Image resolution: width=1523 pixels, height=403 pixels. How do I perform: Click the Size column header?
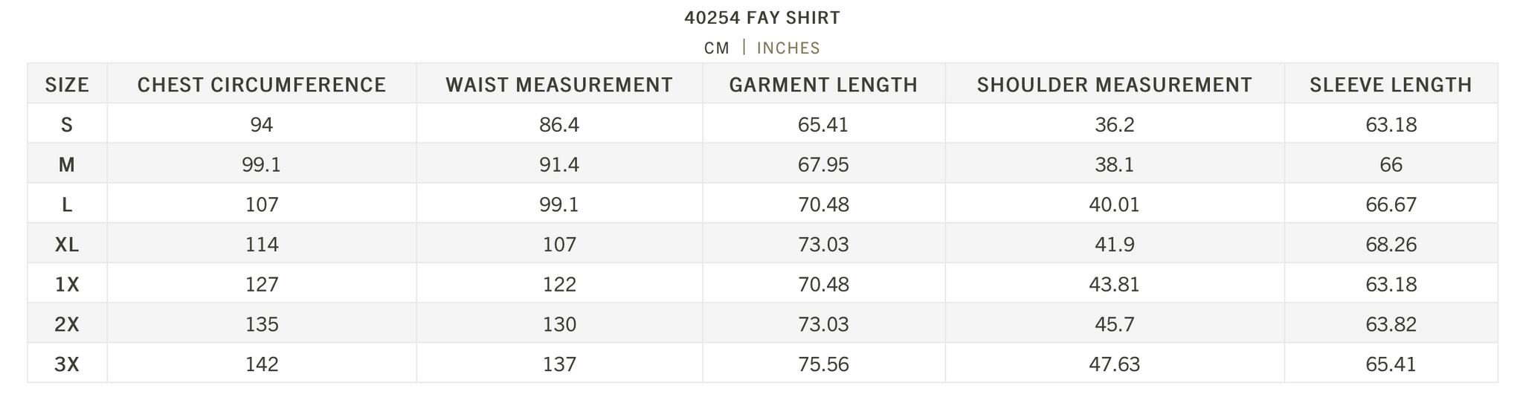point(67,85)
